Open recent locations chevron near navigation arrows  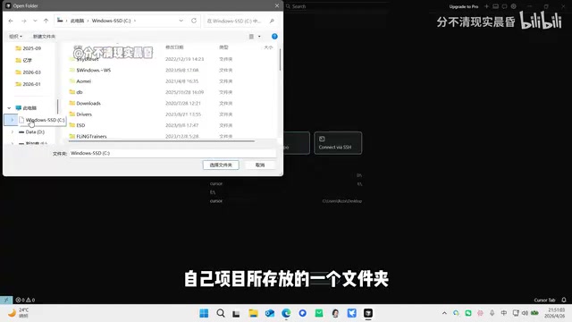pos(35,21)
